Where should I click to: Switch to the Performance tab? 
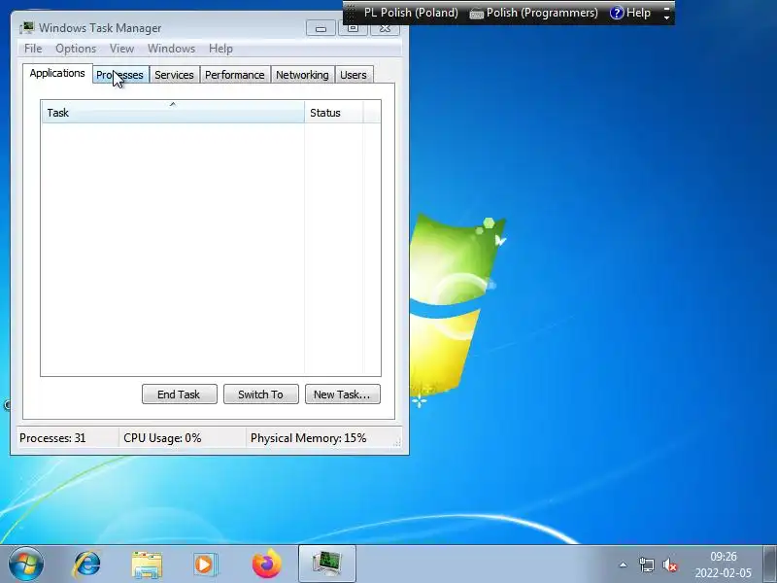[x=235, y=75]
